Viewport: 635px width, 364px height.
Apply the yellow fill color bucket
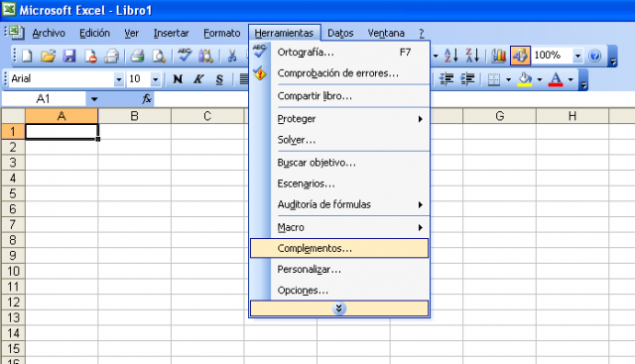tap(525, 79)
